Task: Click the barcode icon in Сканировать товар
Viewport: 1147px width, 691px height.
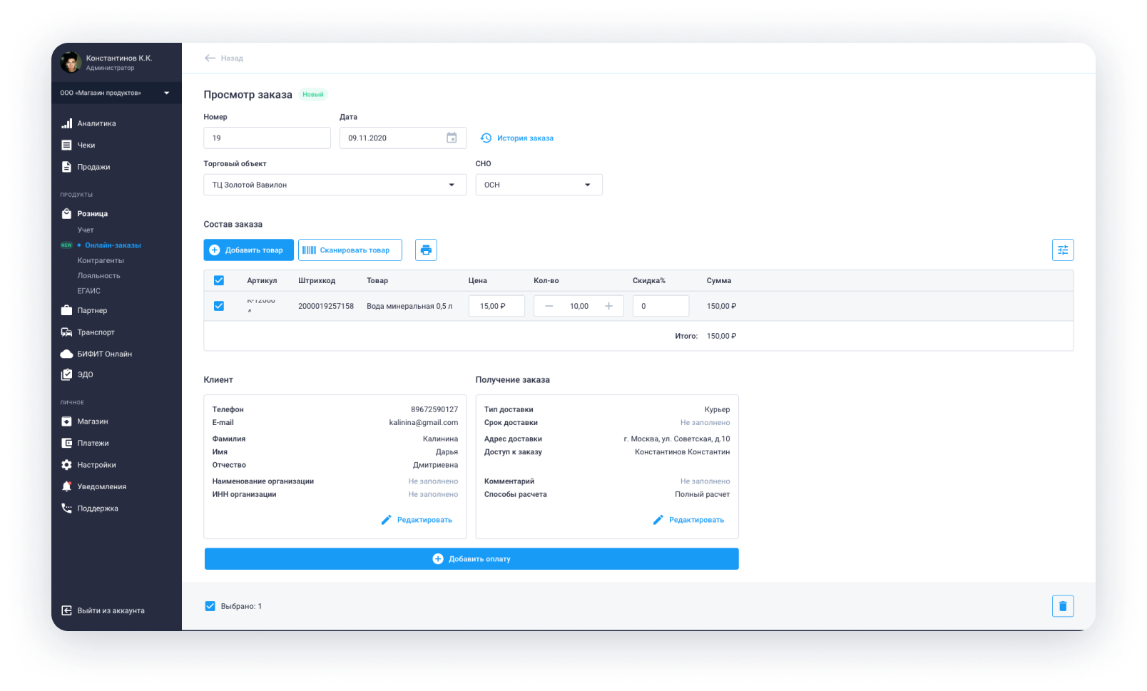Action: coord(309,250)
